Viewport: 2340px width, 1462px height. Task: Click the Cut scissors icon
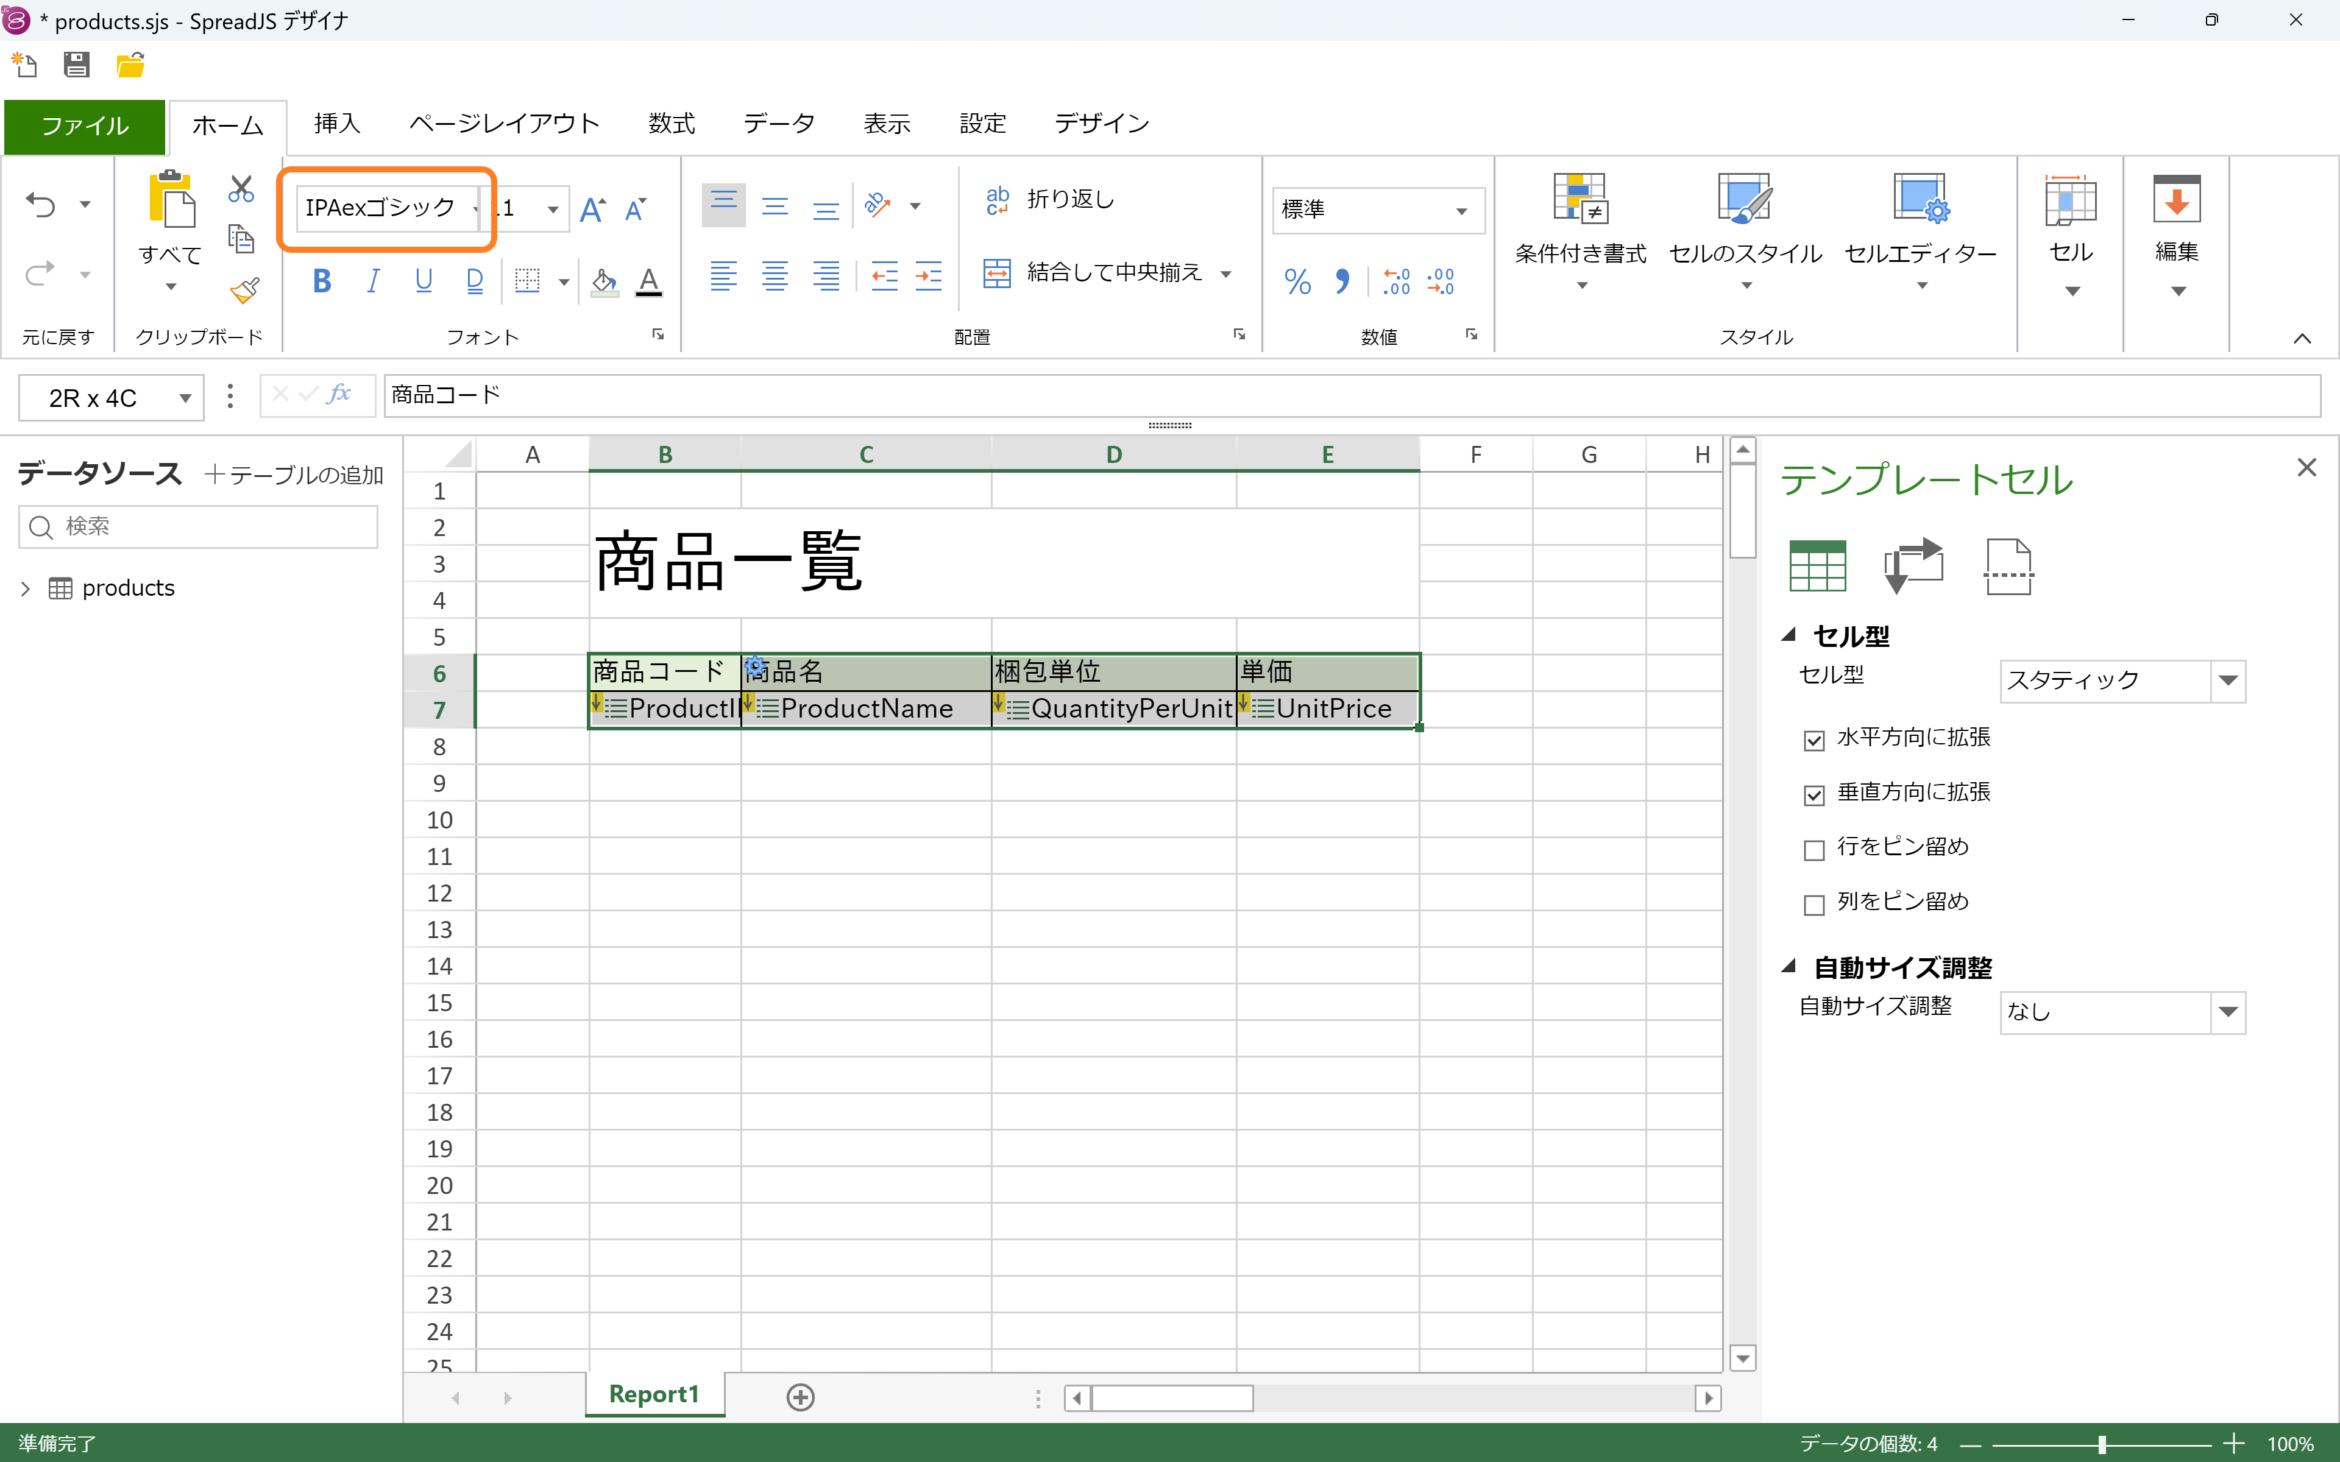pyautogui.click(x=241, y=189)
